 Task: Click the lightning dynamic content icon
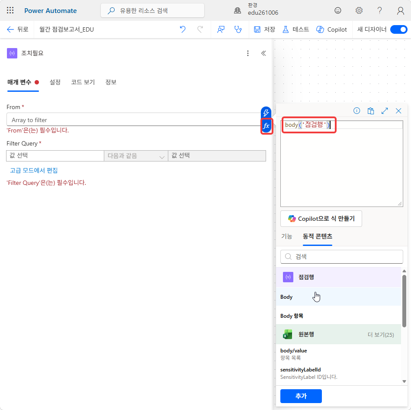tap(266, 113)
